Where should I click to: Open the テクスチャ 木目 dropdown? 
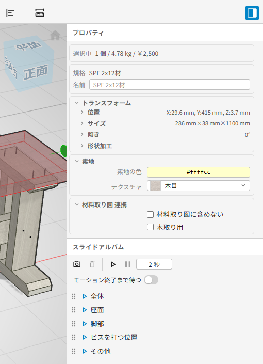(199, 186)
